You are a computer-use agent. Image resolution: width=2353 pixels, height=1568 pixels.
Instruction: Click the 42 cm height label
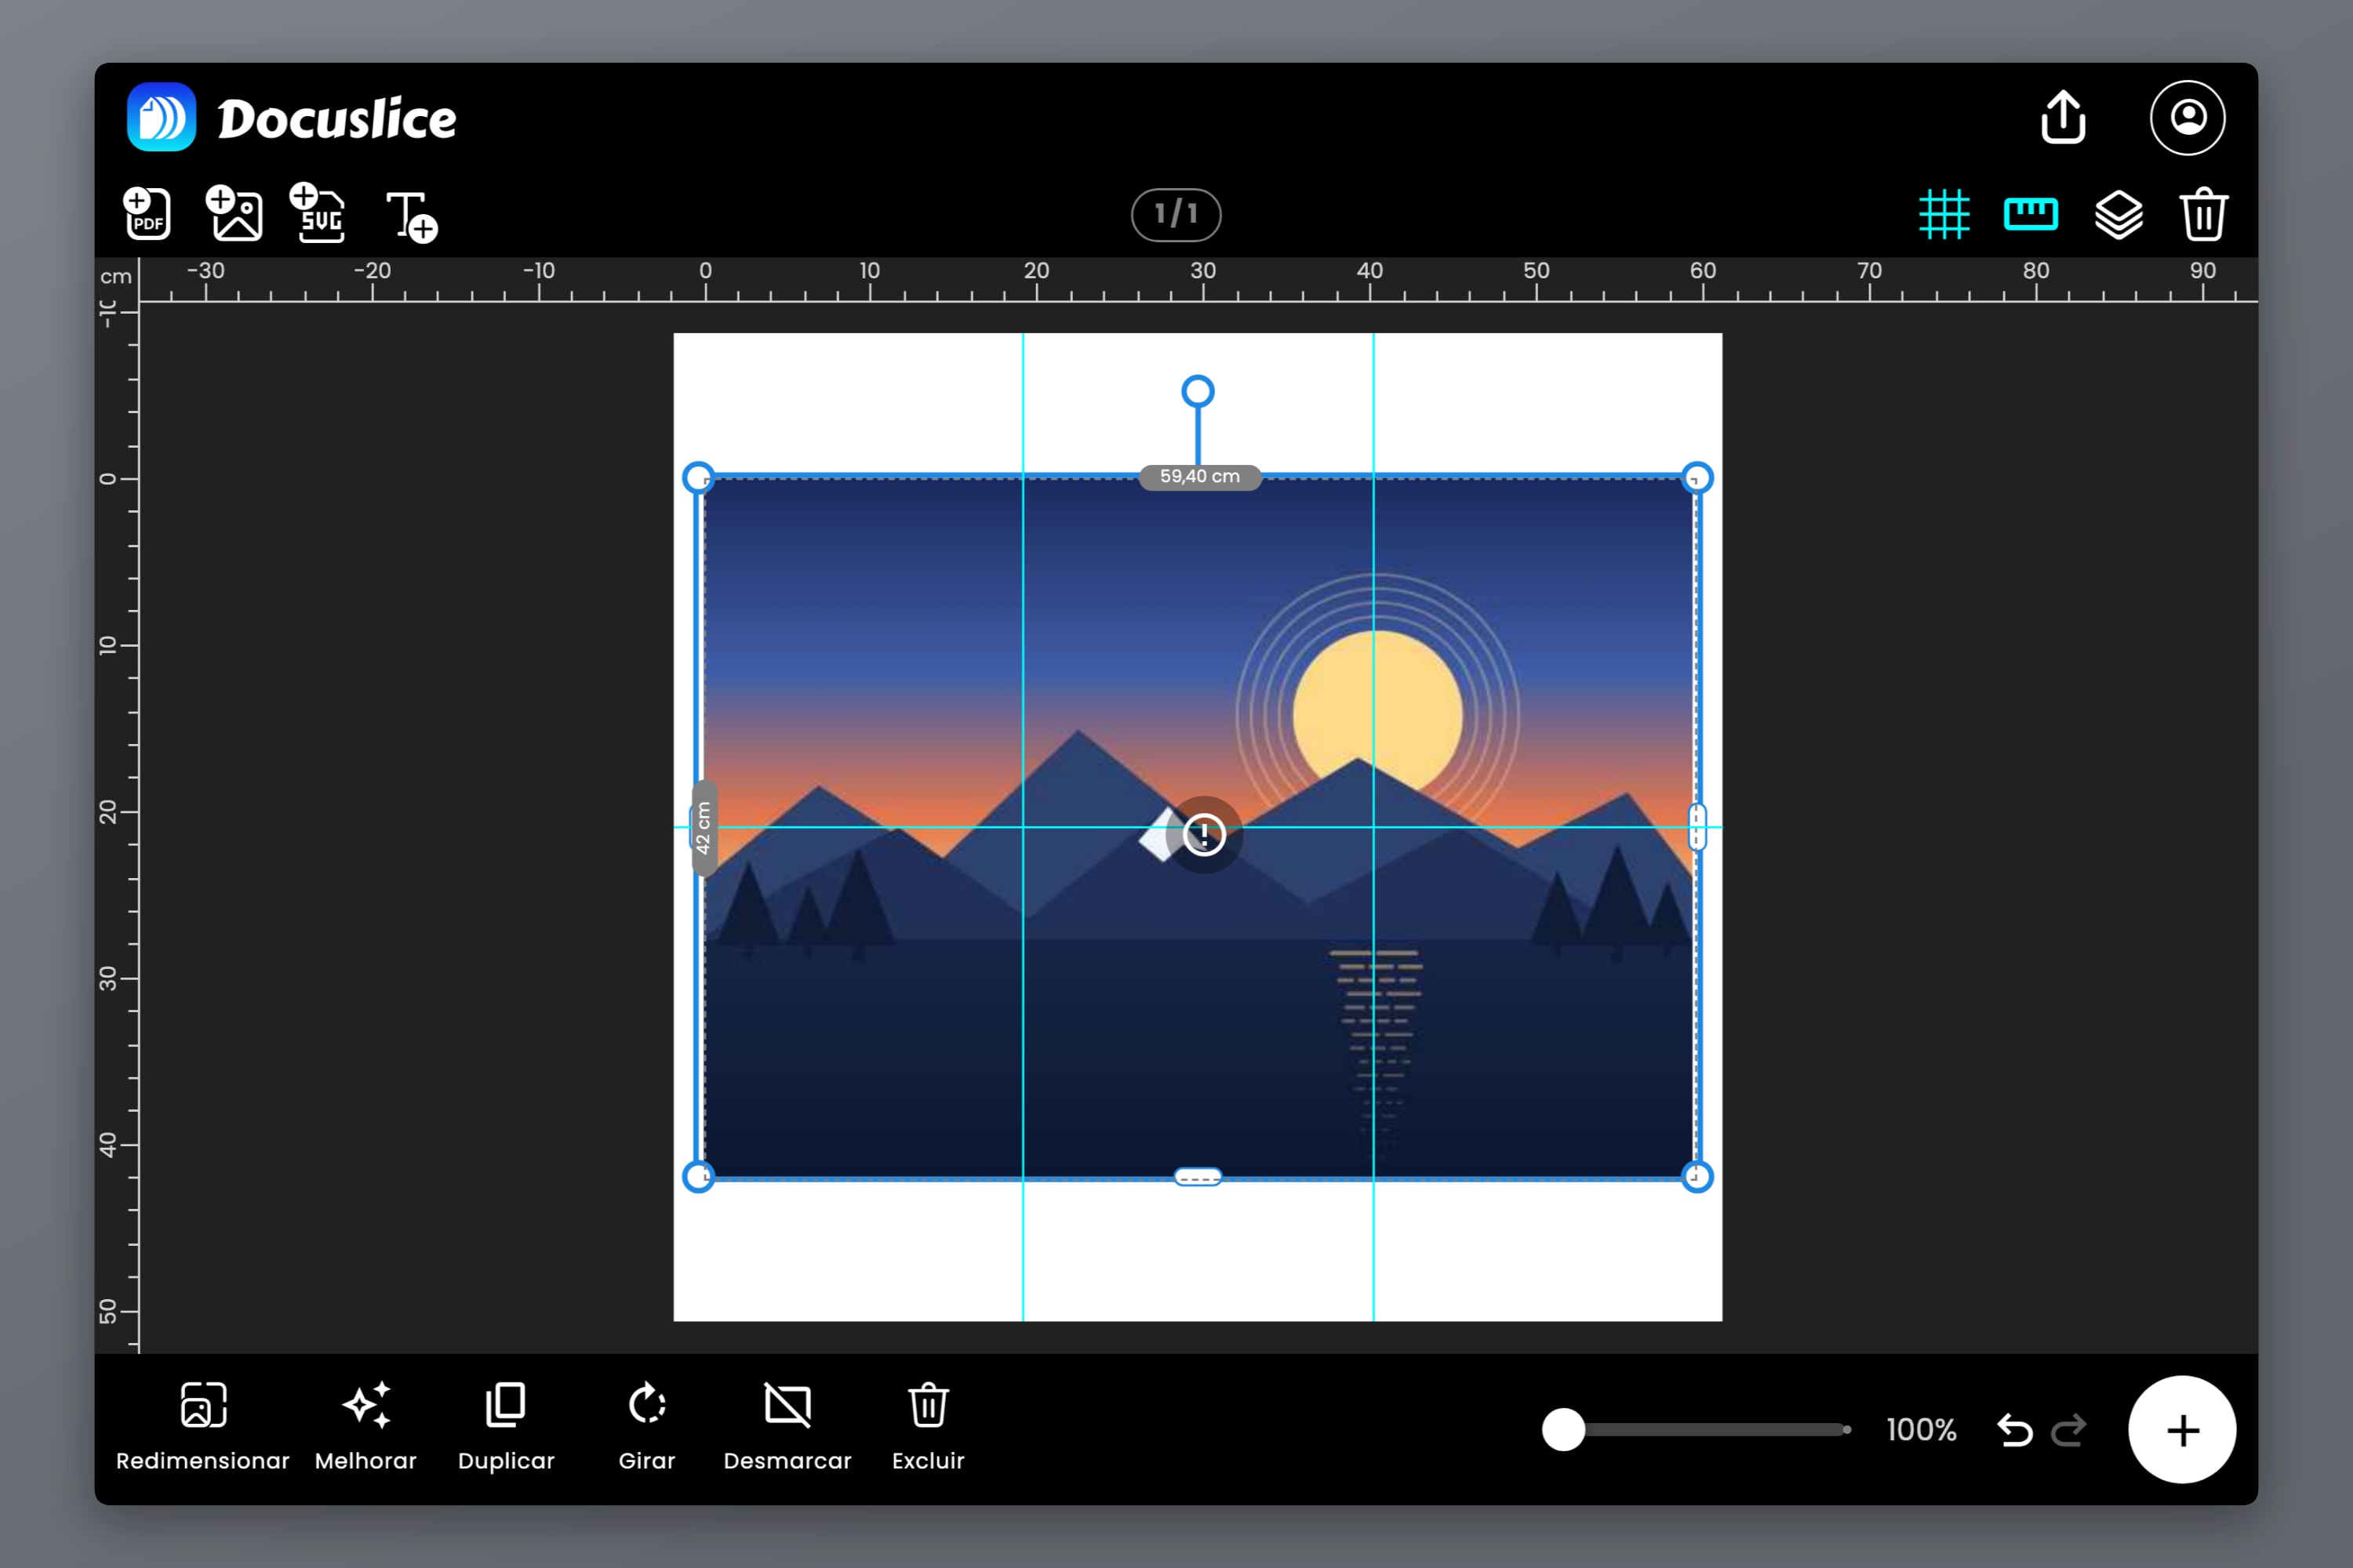point(704,828)
